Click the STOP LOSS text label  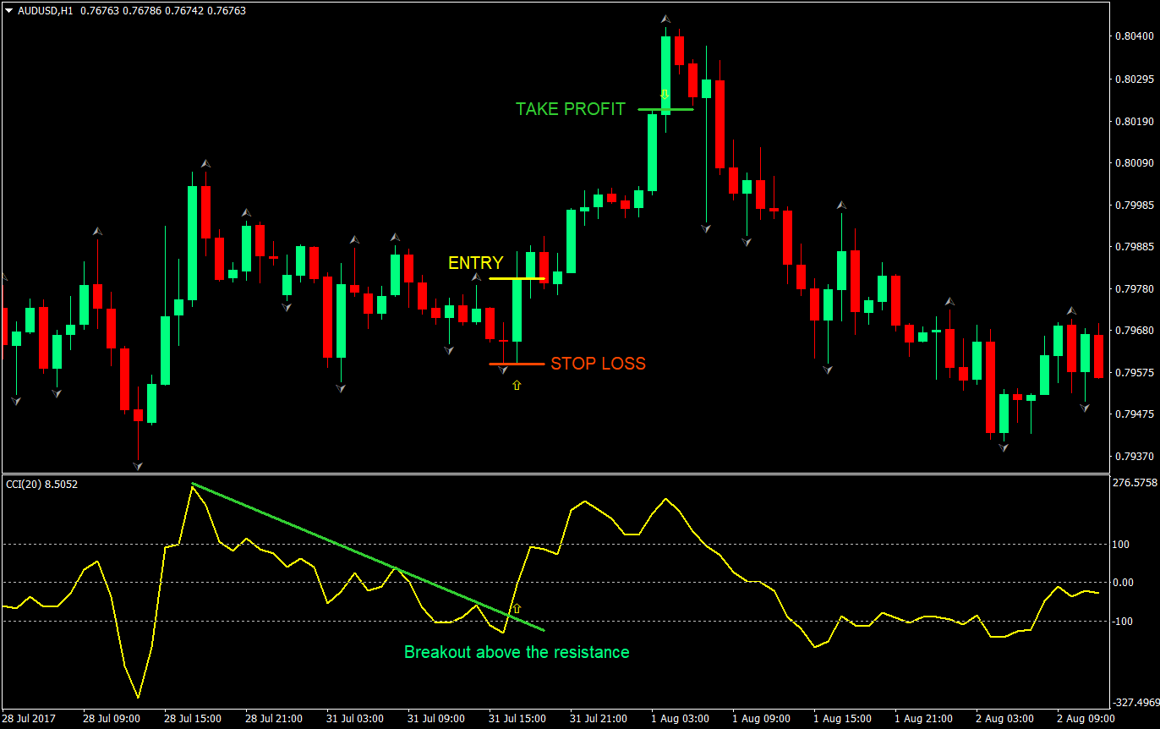[x=598, y=364]
